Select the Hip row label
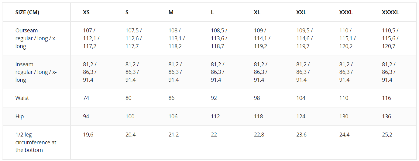 20,117
